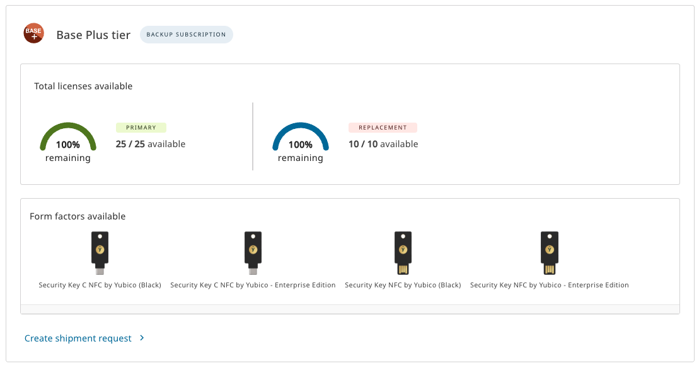Click Security Key C NFC Enterprise Edition label
This screenshot has width=699, height=366.
coord(253,285)
